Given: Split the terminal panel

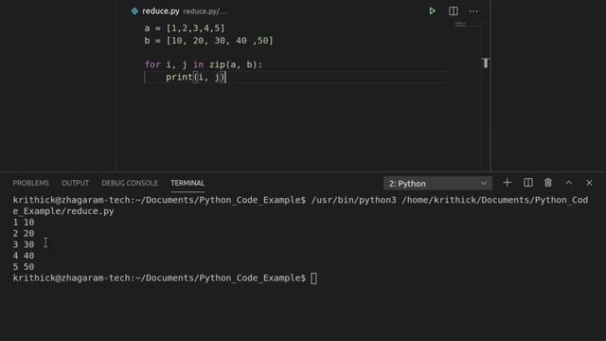Looking at the screenshot, I should coord(528,183).
